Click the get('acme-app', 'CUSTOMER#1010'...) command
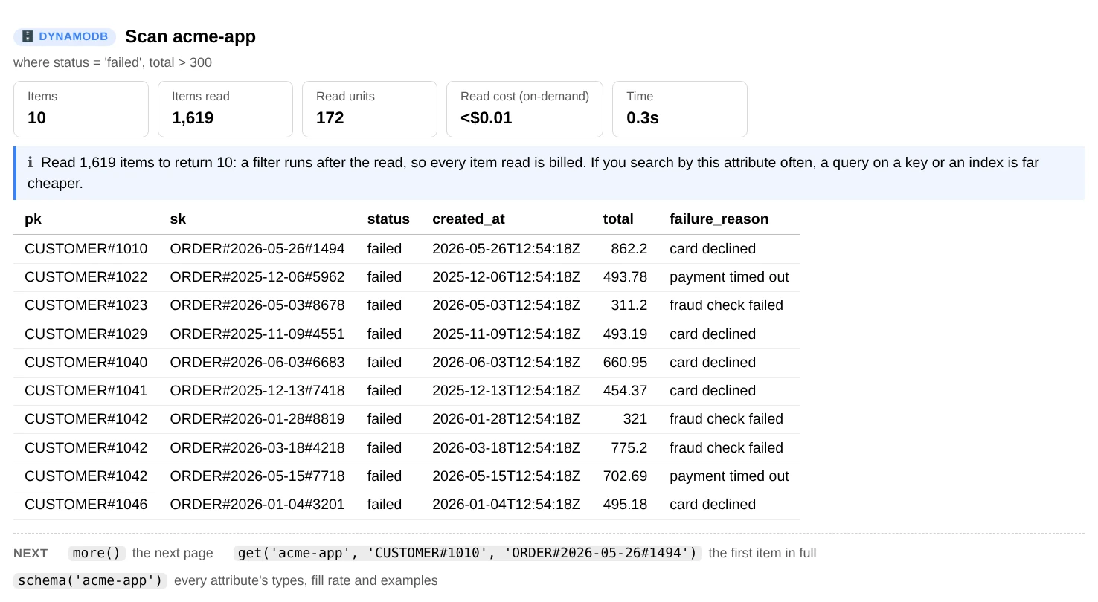This screenshot has width=1098, height=602. coord(468,553)
